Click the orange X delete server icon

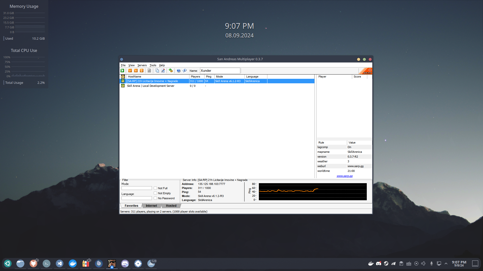point(136,71)
